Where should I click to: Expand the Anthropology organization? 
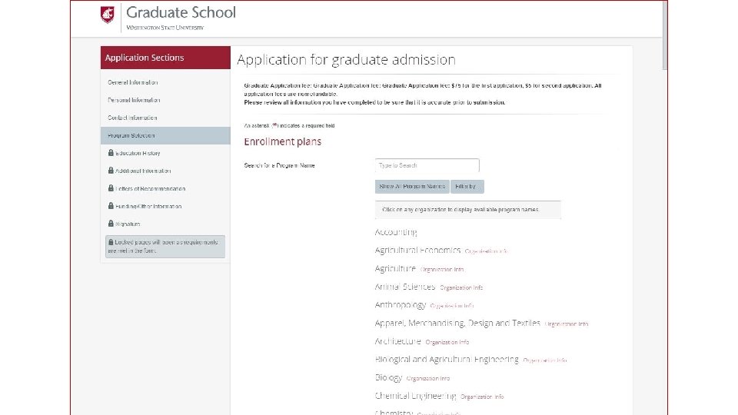click(400, 305)
